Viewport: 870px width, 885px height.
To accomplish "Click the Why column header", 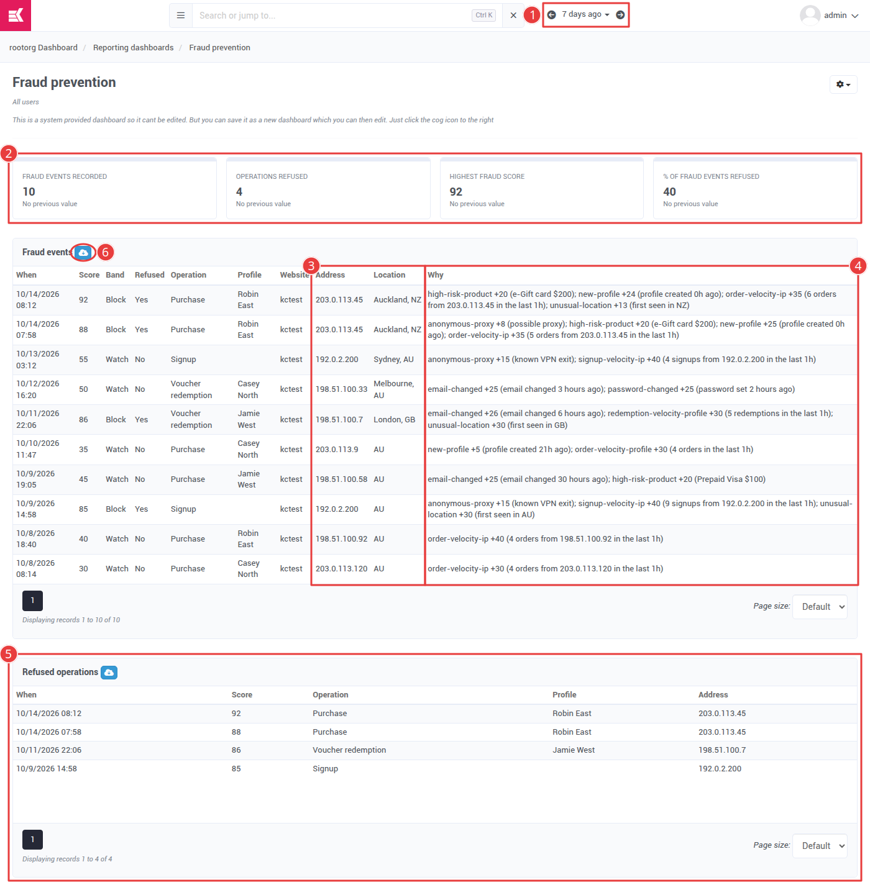I will [x=436, y=275].
